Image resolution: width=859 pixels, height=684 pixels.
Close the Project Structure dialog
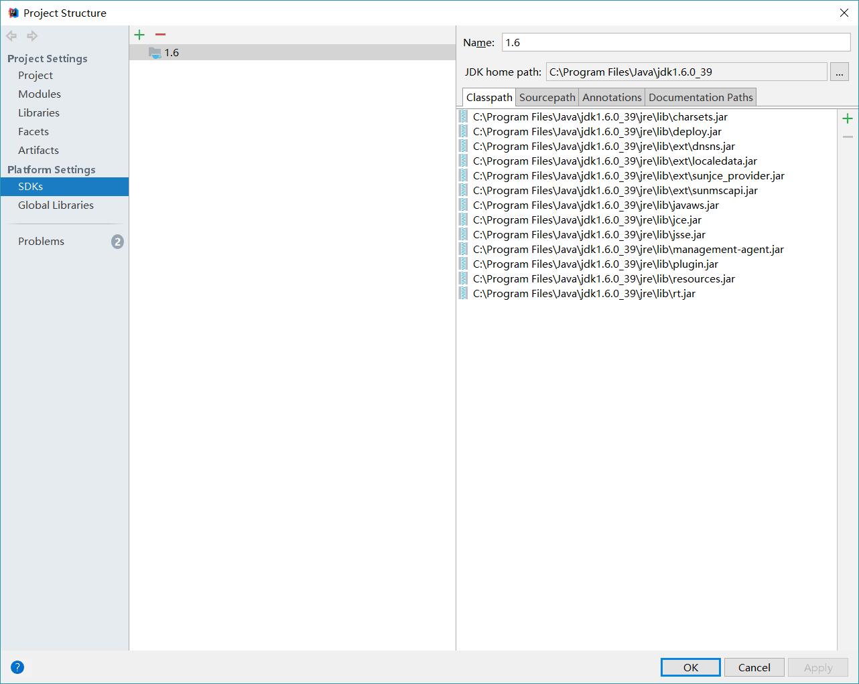[844, 13]
